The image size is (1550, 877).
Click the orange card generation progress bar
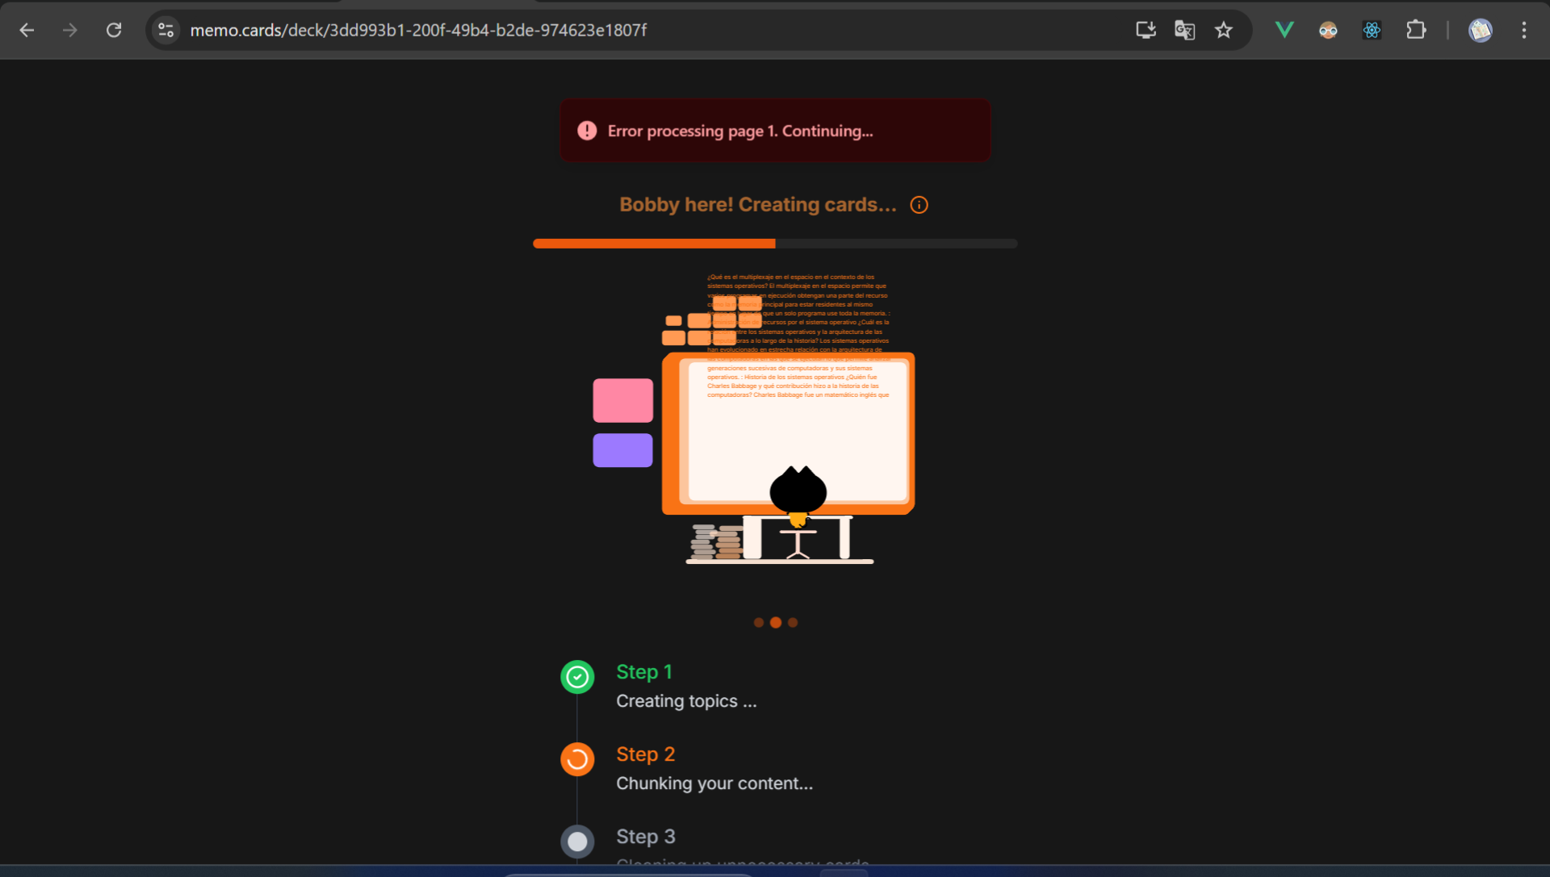click(654, 244)
